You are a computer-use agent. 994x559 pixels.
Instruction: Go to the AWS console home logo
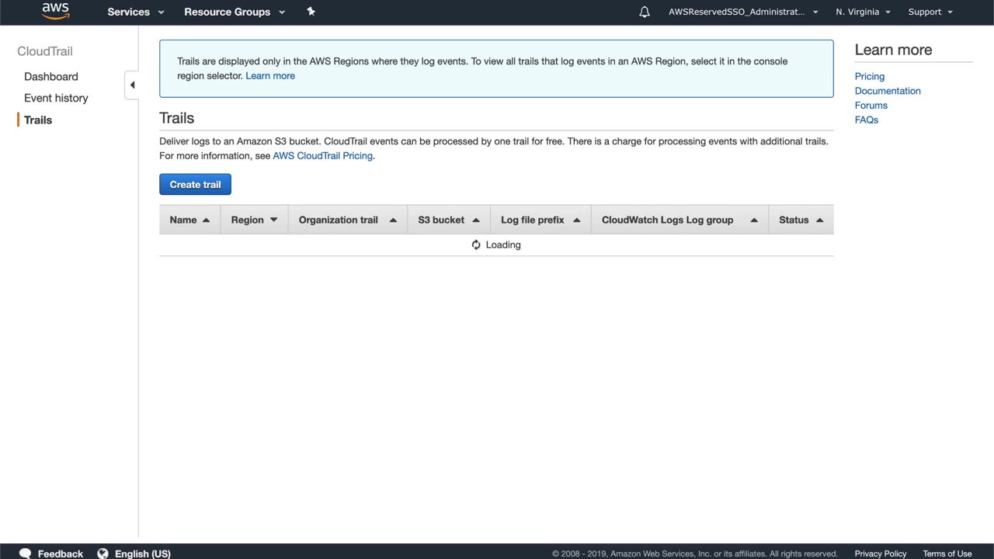(55, 11)
